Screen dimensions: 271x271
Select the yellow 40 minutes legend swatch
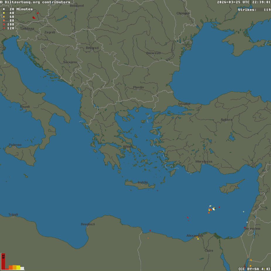click(4, 13)
